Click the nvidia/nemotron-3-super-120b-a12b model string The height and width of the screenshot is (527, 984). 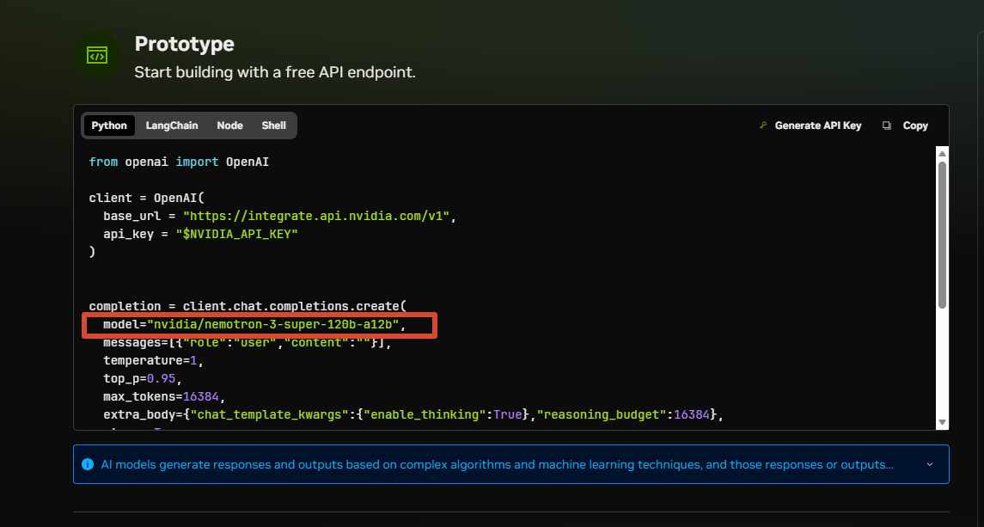273,325
